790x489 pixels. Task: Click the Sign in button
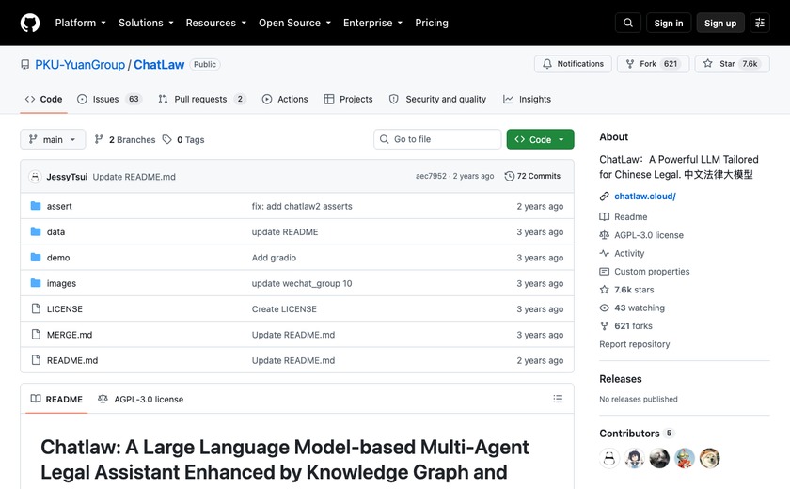click(669, 23)
